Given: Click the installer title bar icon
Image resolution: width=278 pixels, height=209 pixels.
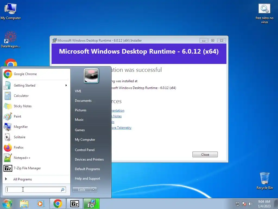Looking at the screenshot, I should pyautogui.click(x=54, y=40).
